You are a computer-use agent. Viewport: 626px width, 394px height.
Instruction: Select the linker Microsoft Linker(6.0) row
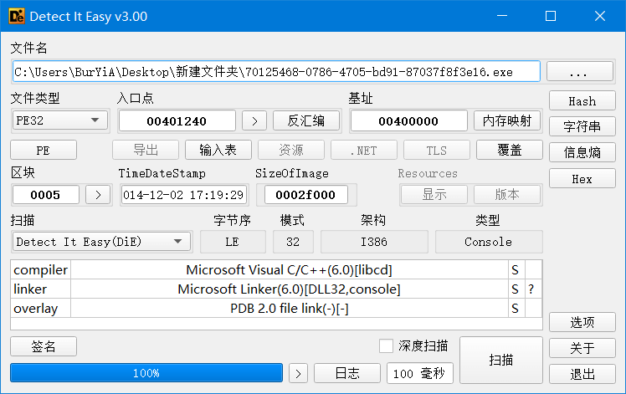[x=276, y=289]
